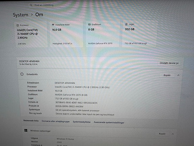
Task: Click 'Hastighed: 2133 MT/s' text on RAM card
Action: (62, 44)
